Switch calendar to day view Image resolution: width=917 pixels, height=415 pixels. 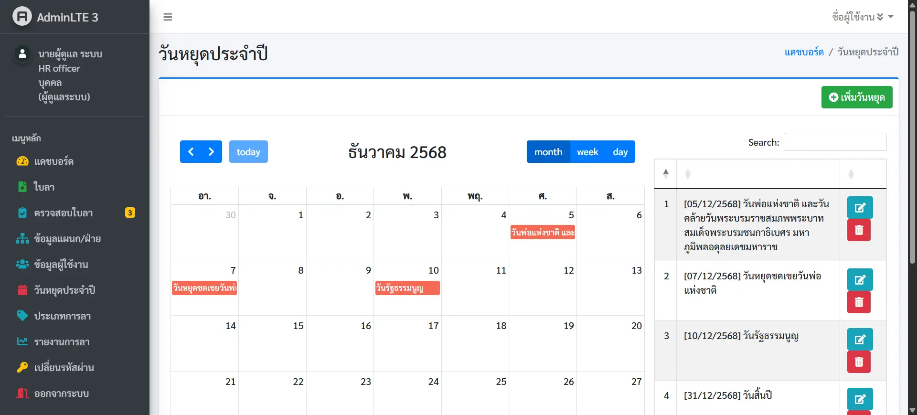620,152
